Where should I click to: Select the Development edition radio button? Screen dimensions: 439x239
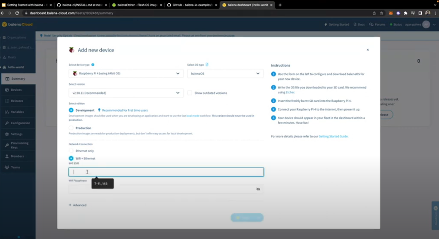(x=71, y=110)
